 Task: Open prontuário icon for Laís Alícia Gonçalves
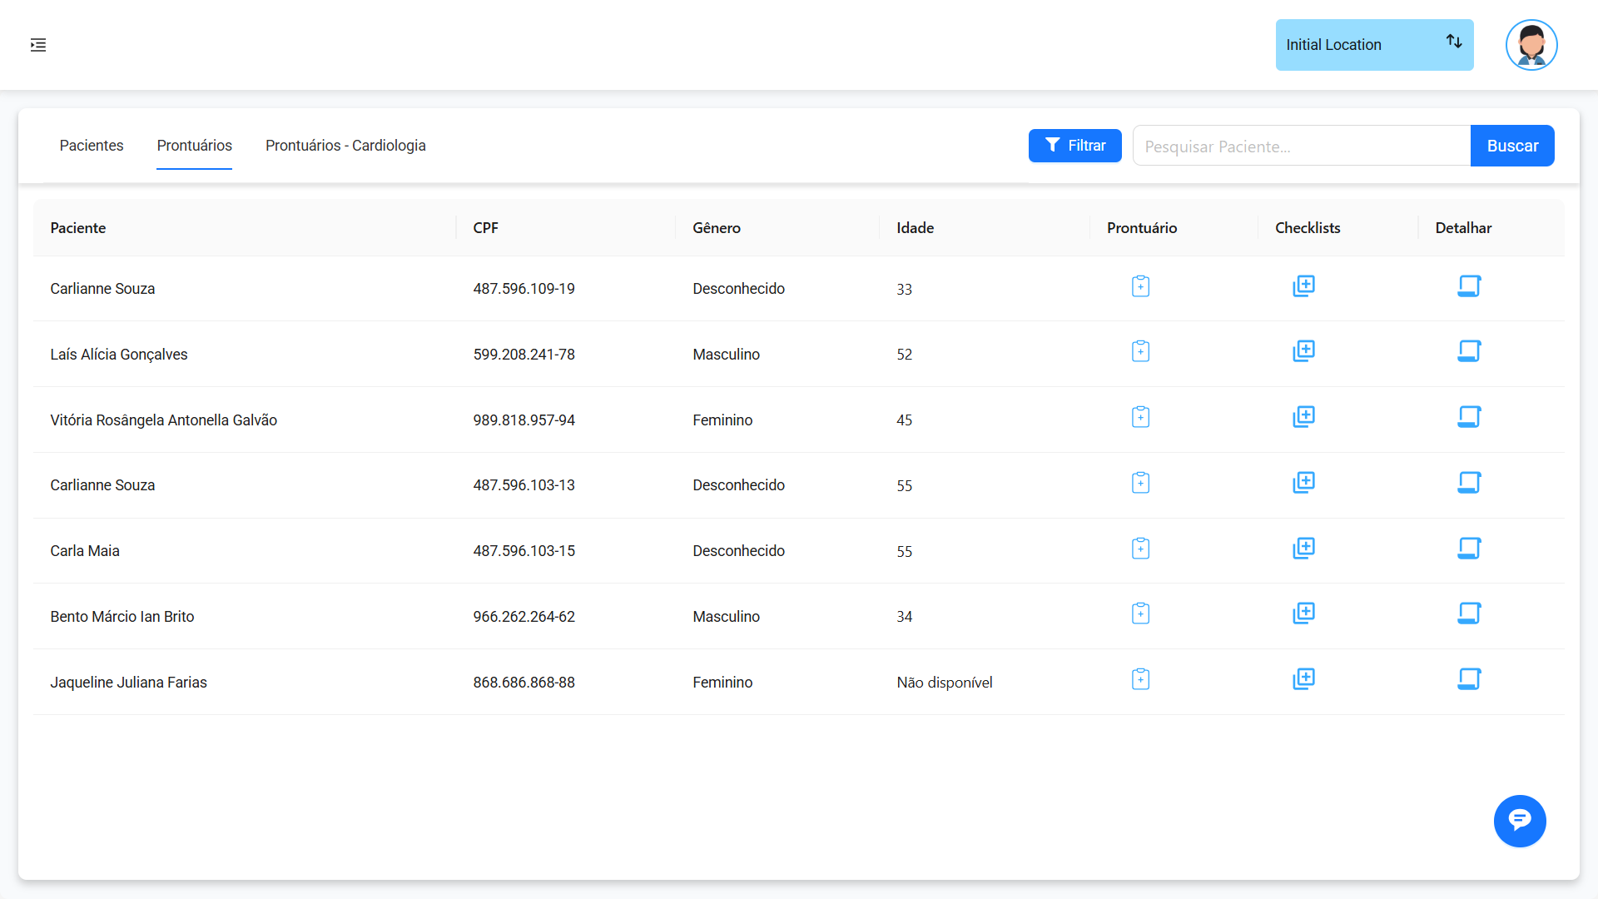1140,351
